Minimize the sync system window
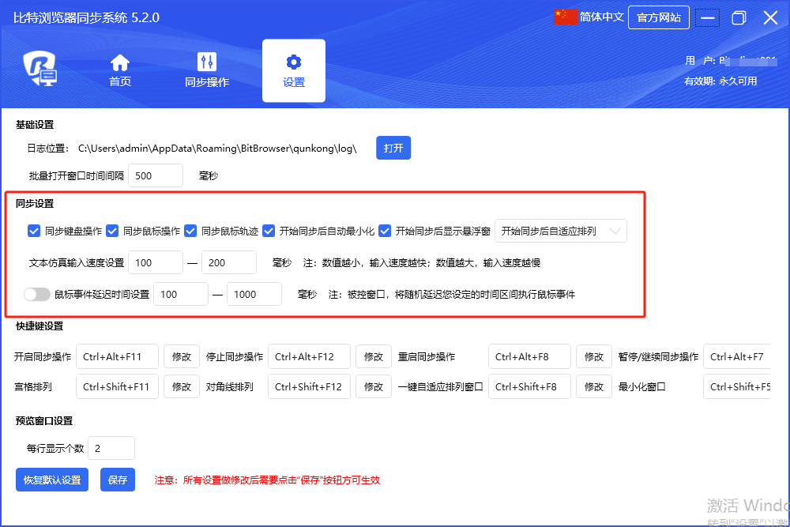 point(709,18)
